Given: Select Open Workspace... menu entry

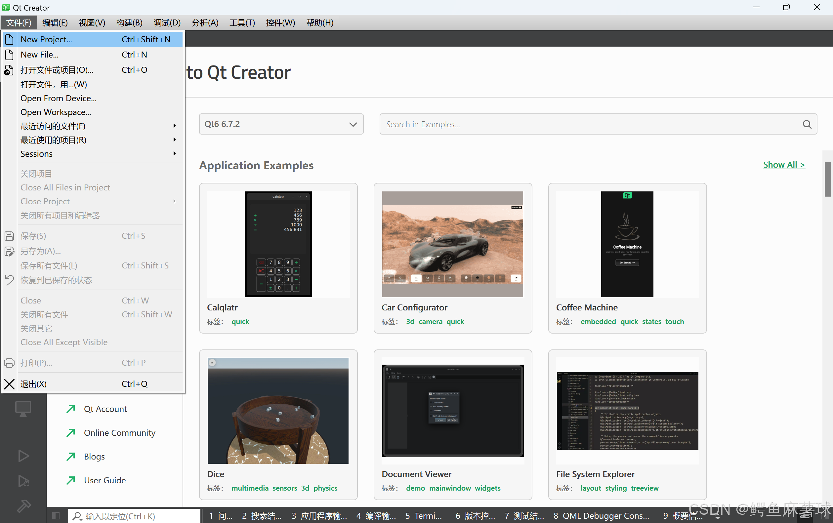Looking at the screenshot, I should 93,112.
